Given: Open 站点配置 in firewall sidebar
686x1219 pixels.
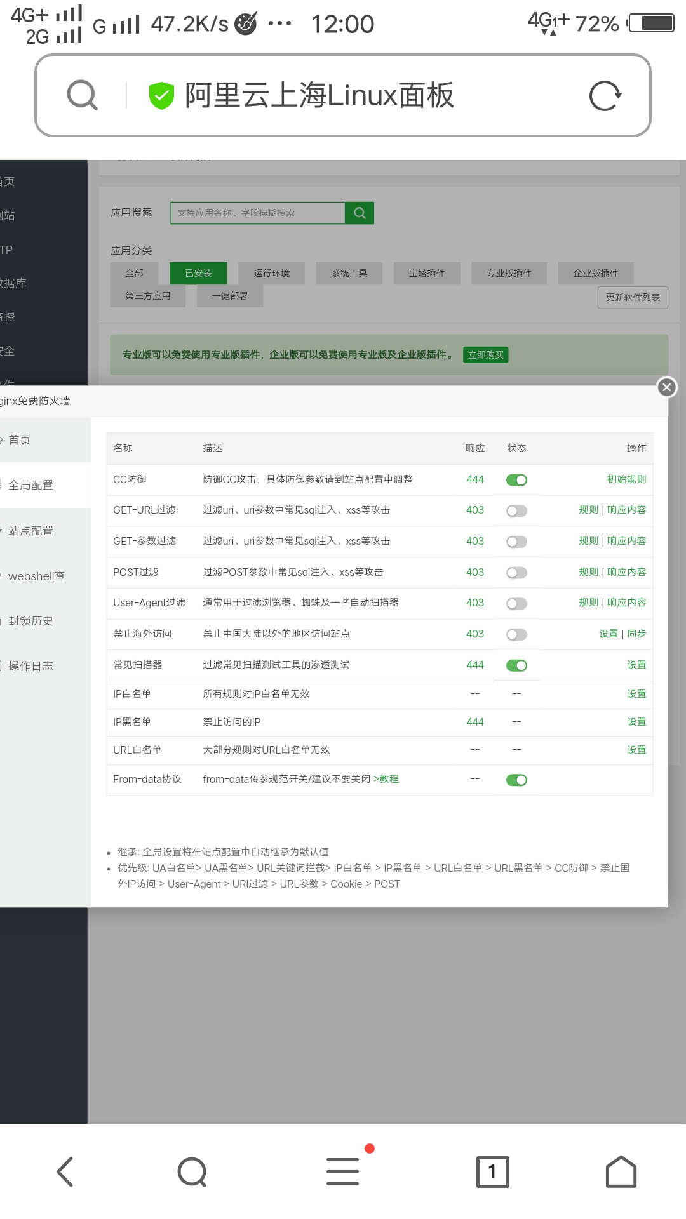Looking at the screenshot, I should click(x=46, y=531).
